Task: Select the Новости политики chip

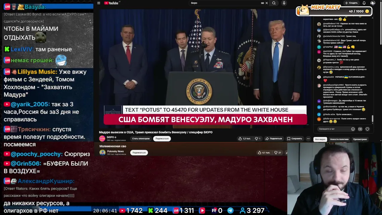Action: pyautogui.click(x=339, y=139)
